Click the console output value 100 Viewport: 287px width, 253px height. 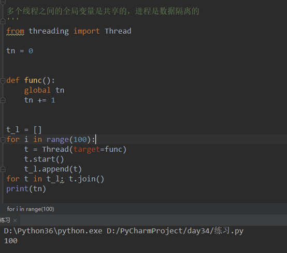point(11,241)
